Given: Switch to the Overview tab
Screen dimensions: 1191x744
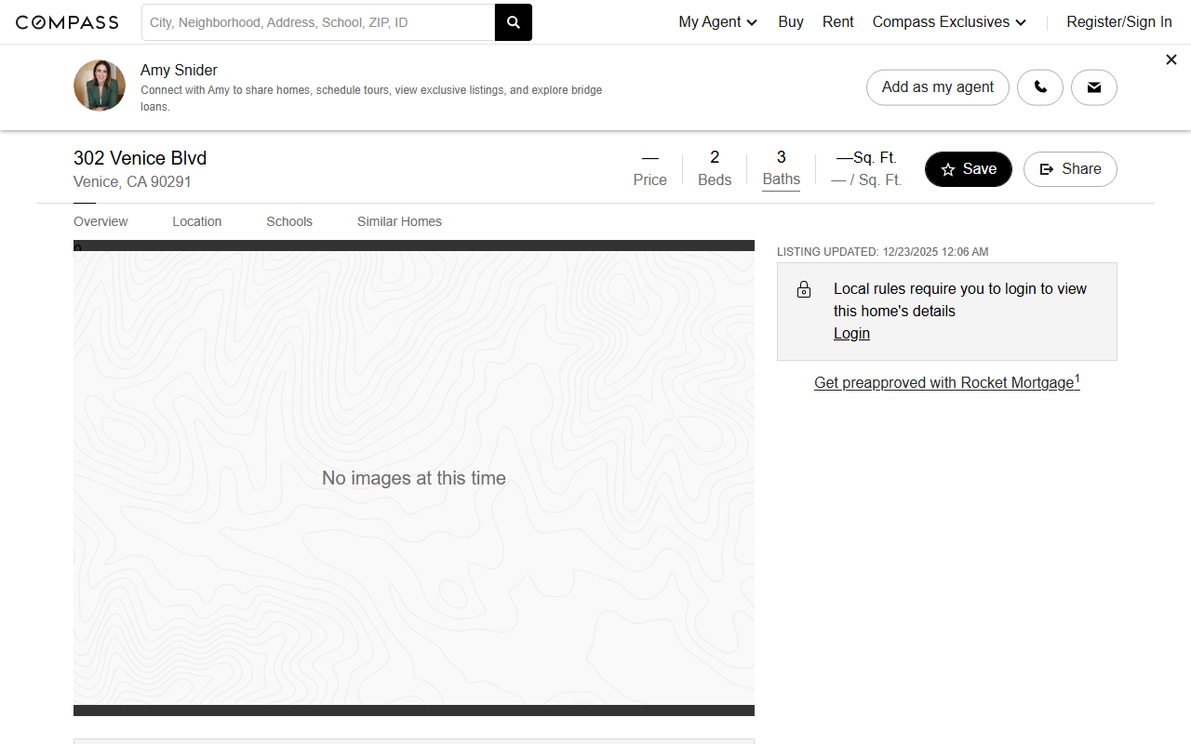Looking at the screenshot, I should [x=100, y=221].
